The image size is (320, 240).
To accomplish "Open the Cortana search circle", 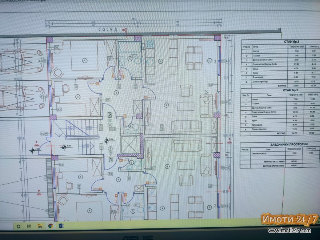I will point(19,226).
